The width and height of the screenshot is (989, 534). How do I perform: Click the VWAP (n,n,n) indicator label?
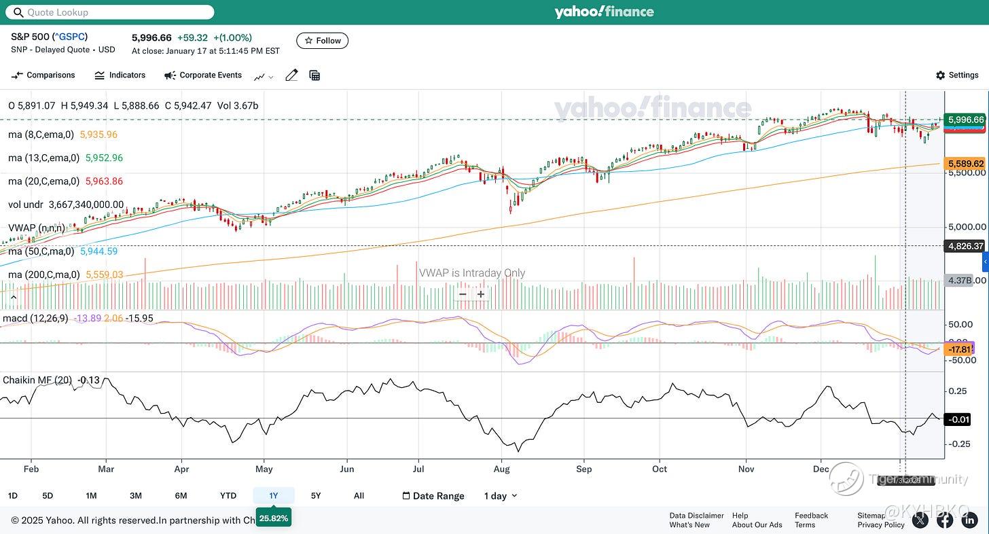37,228
